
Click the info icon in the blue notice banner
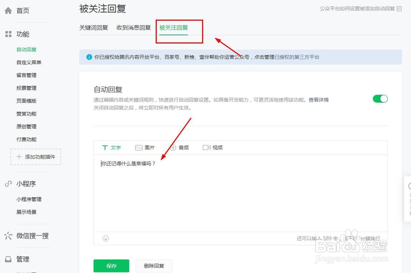[x=89, y=57]
